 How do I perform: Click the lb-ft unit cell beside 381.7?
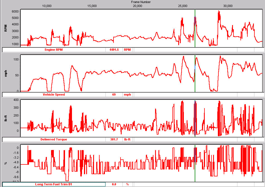127,139
